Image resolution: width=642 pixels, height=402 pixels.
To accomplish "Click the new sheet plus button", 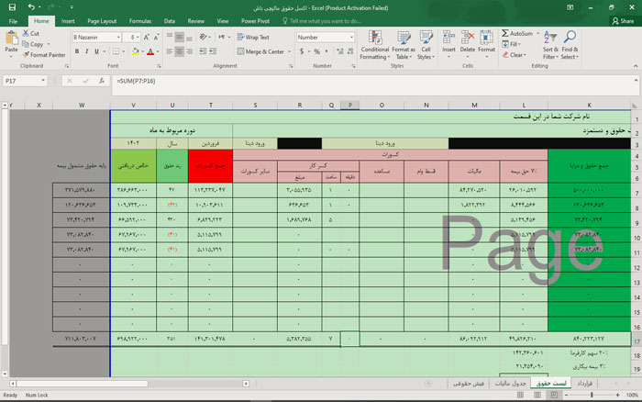I will click(x=428, y=384).
